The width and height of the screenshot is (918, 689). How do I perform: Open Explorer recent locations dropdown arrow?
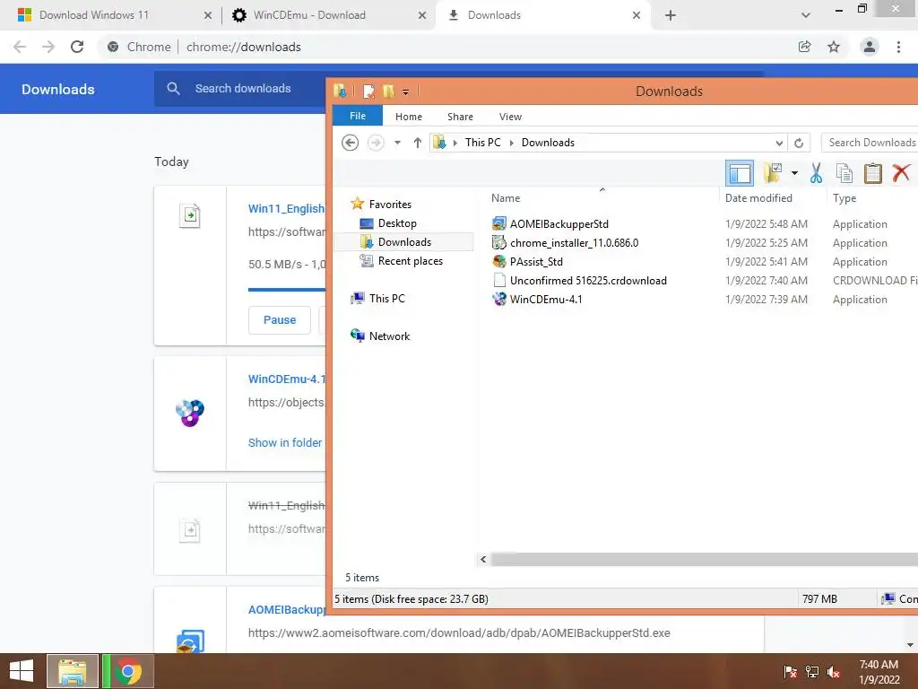point(397,143)
